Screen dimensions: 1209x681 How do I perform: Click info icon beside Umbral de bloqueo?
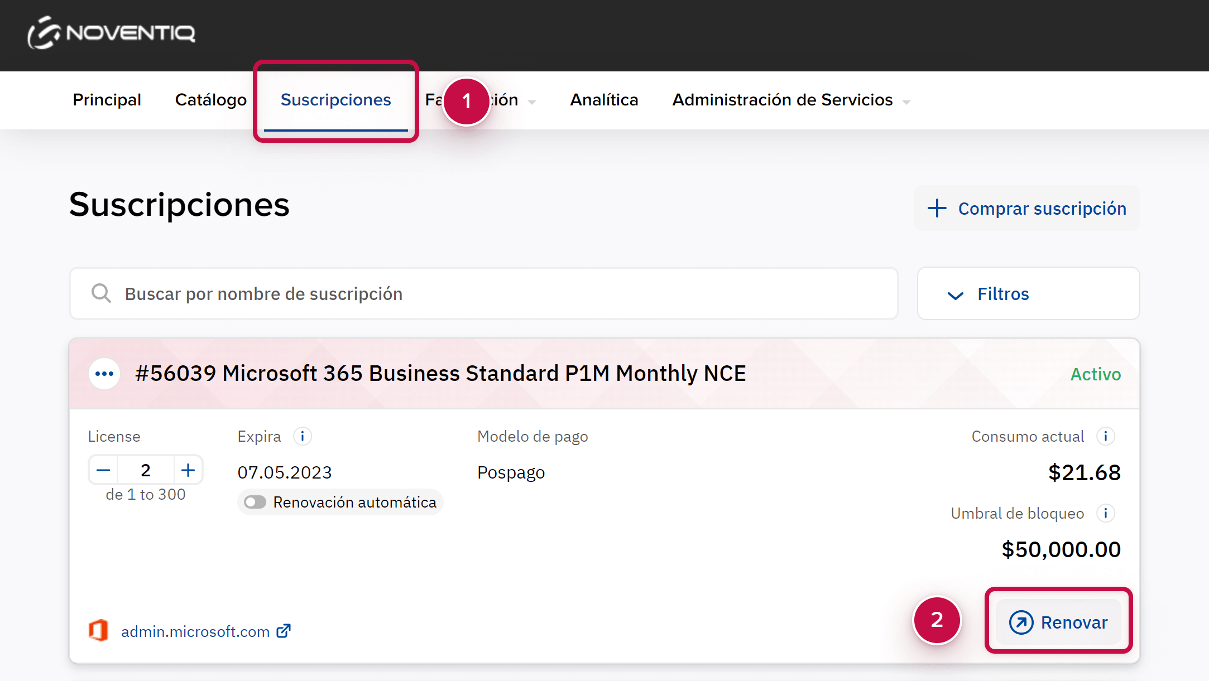click(1105, 513)
